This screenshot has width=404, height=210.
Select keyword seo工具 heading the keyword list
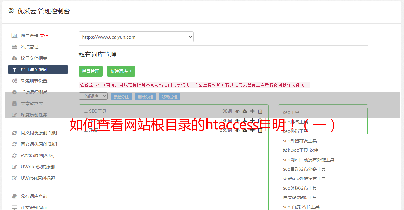pos(291,112)
